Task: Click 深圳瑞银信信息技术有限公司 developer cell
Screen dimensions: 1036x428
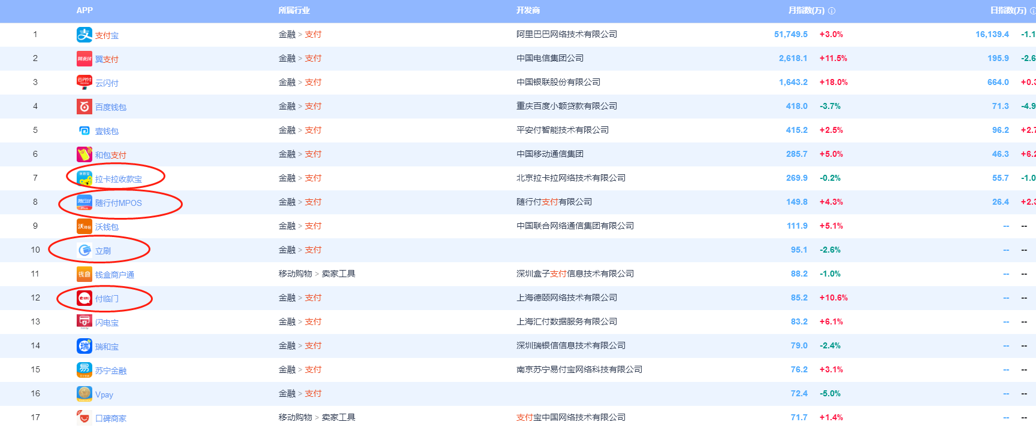Action: pos(571,345)
